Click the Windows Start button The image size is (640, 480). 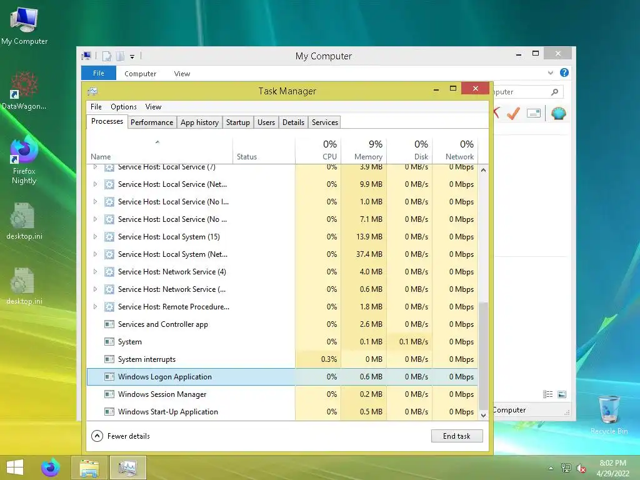[x=15, y=467]
